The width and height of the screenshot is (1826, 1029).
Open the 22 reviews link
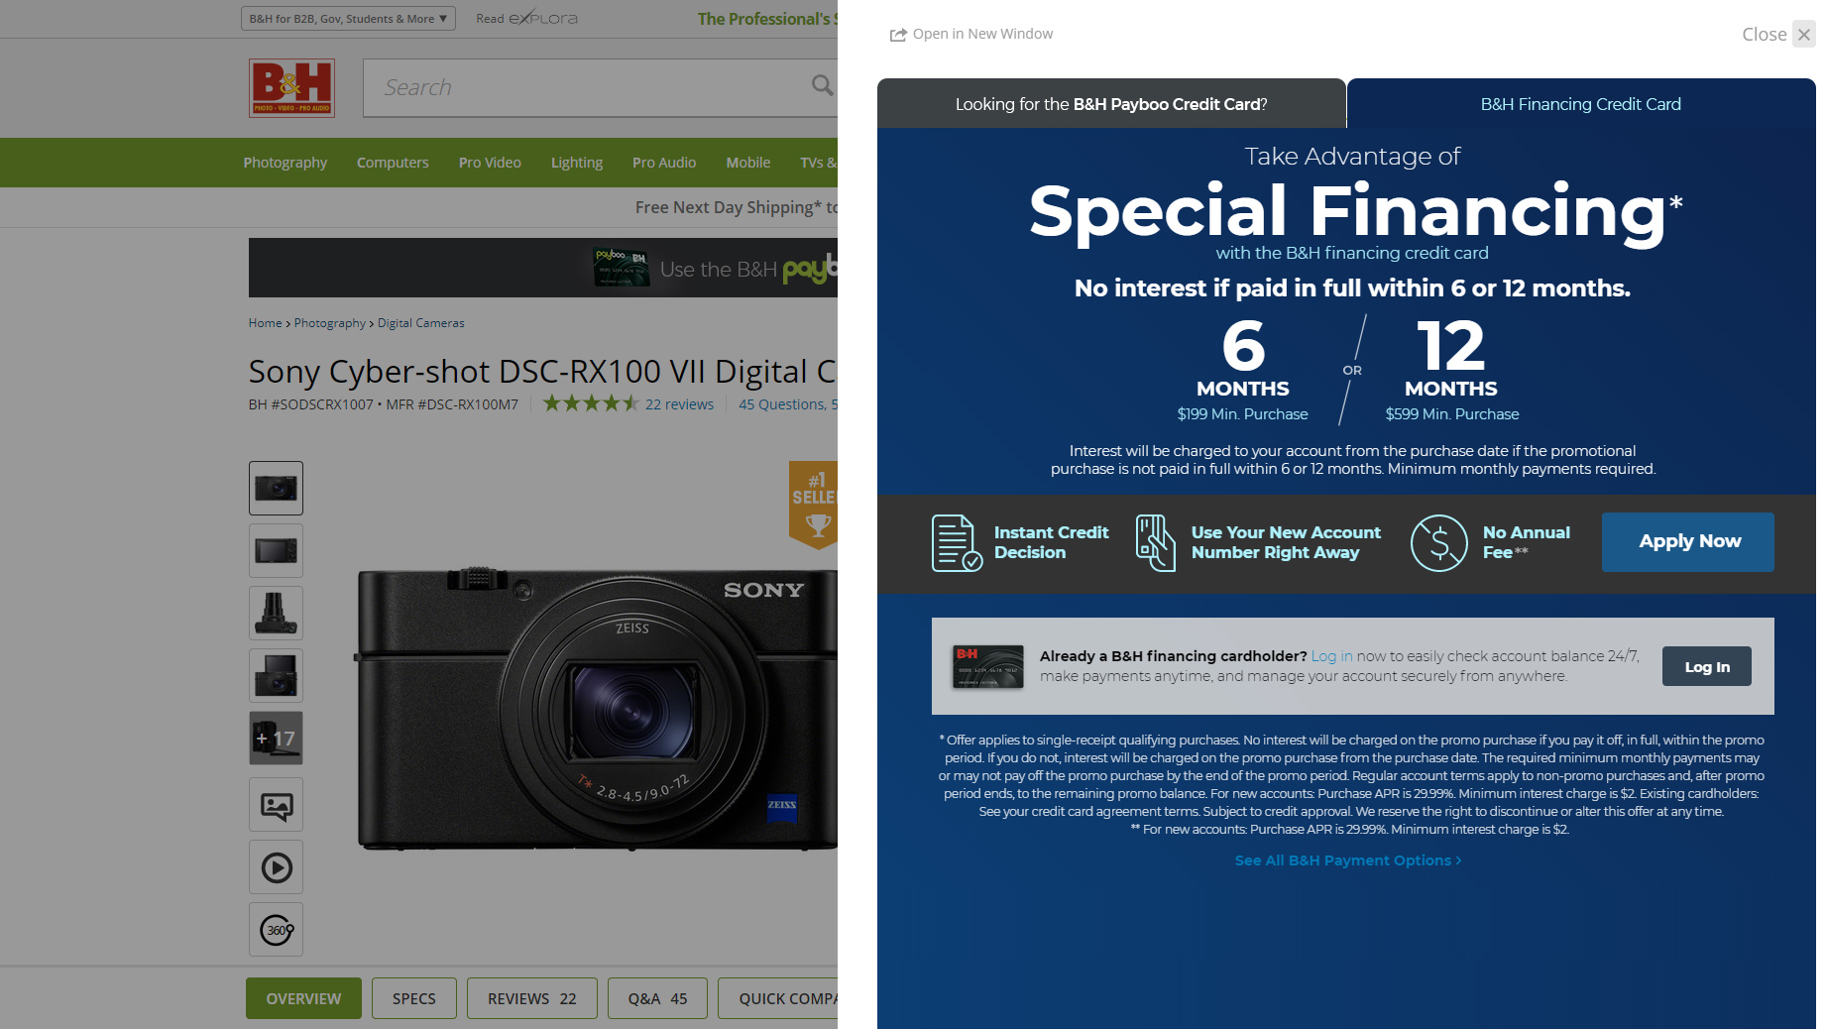tap(679, 404)
